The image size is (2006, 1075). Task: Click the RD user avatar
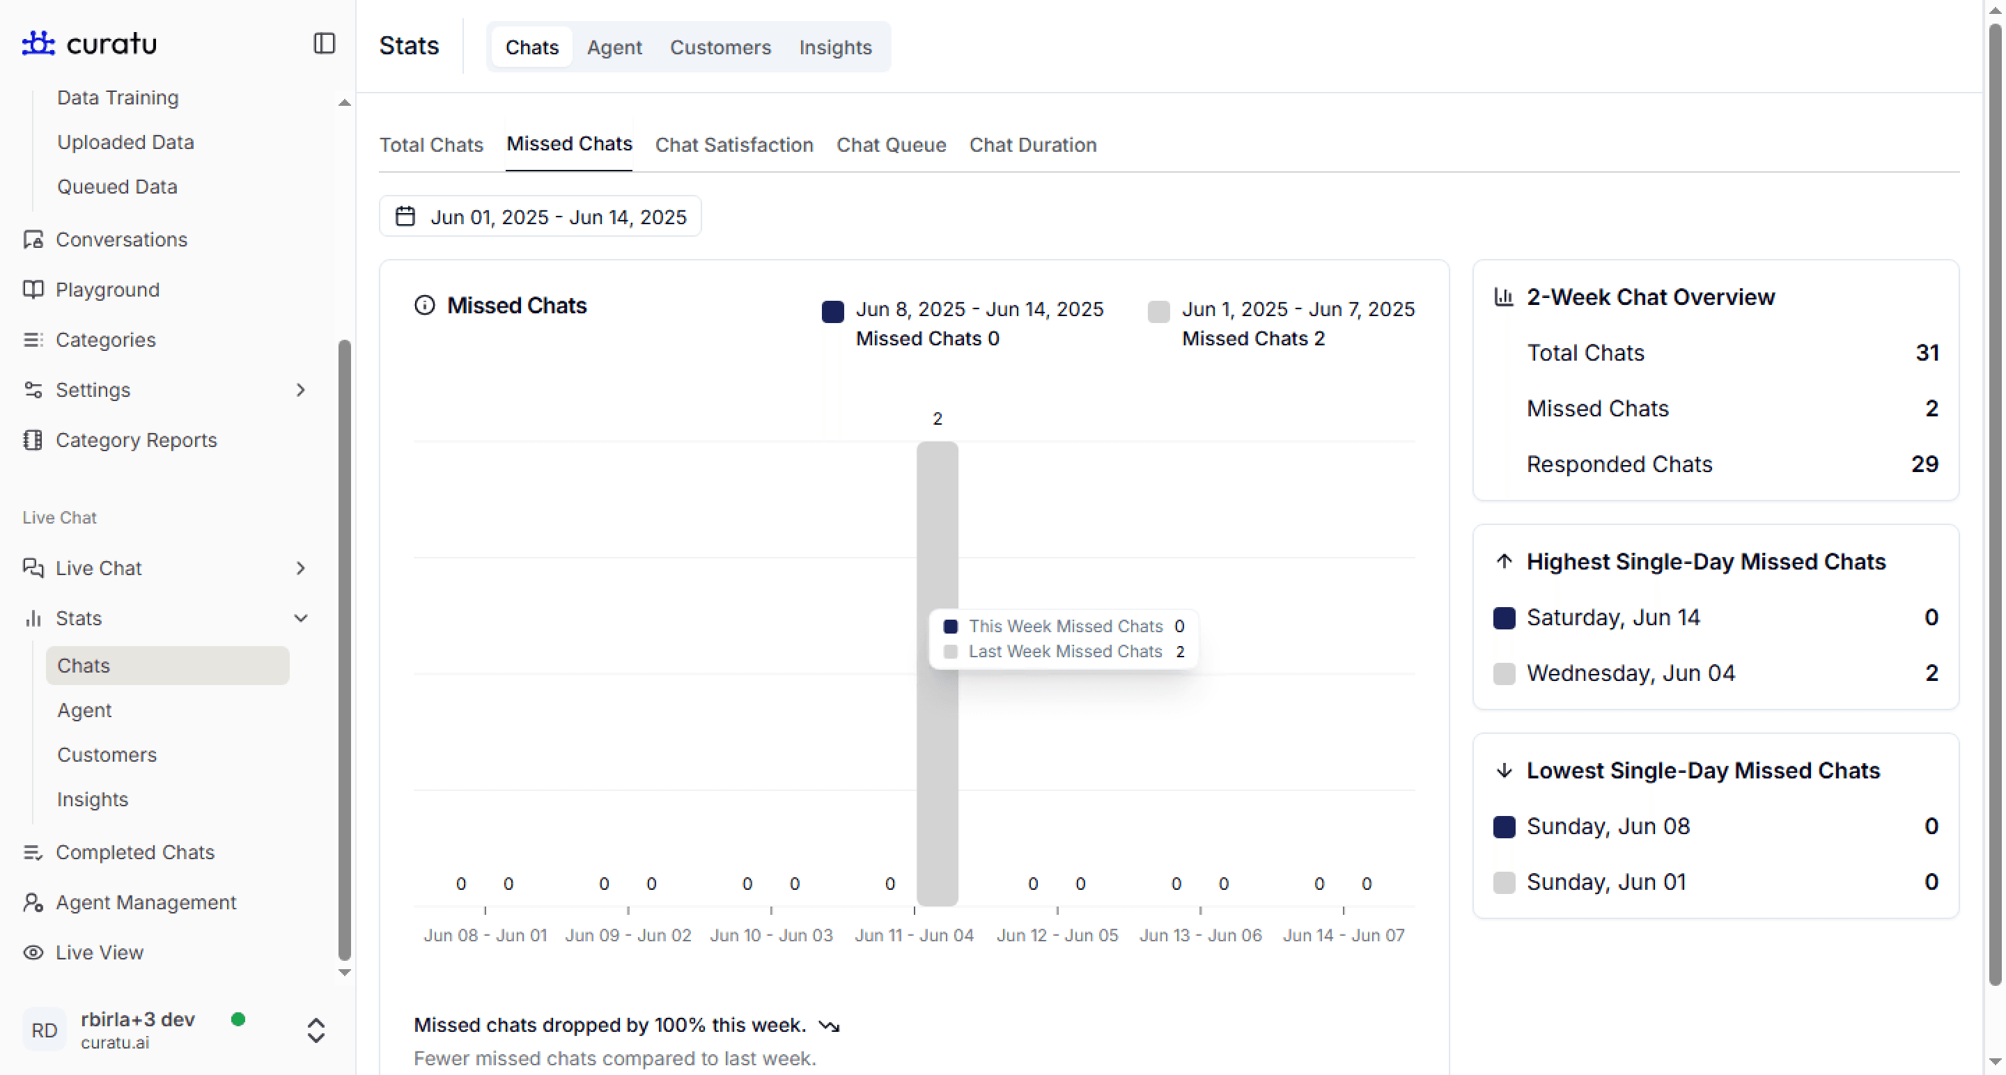[x=45, y=1030]
